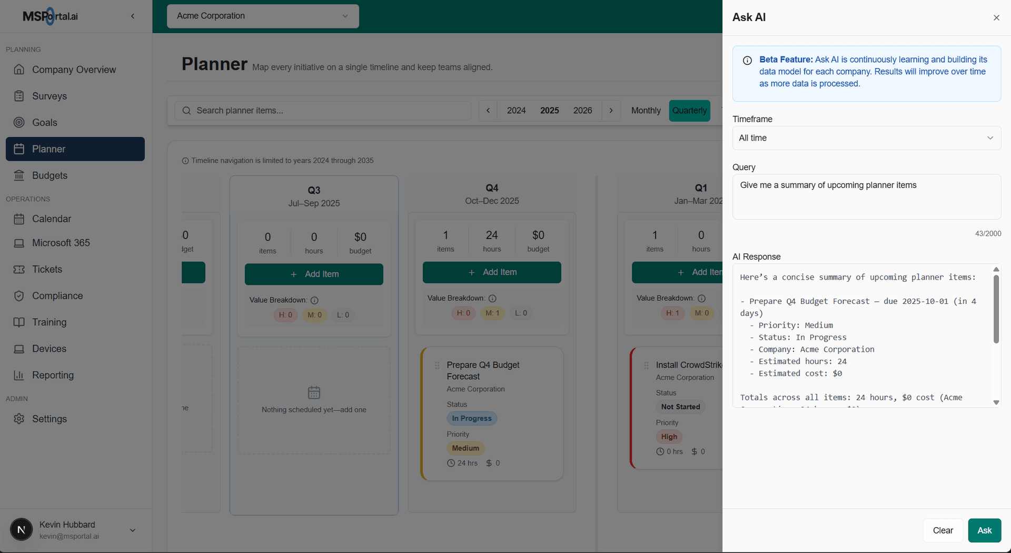Image resolution: width=1011 pixels, height=553 pixels.
Task: Open Microsoft 365 laptop icon
Action: pyautogui.click(x=19, y=243)
